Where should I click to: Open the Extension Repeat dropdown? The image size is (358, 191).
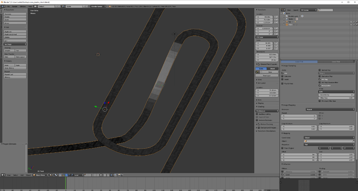pos(330,110)
